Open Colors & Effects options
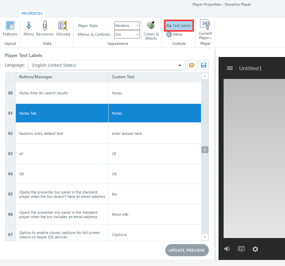This screenshot has width=285, height=266. click(151, 30)
